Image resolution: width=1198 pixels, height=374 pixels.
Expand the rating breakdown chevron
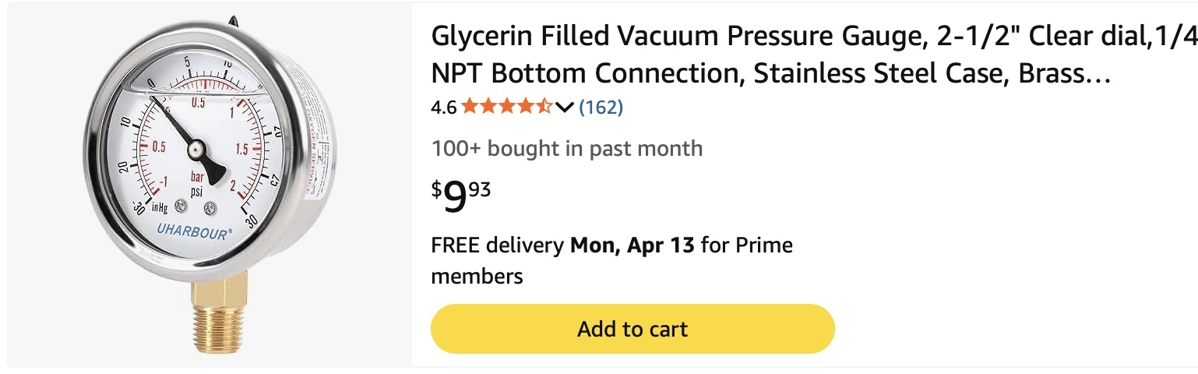pyautogui.click(x=564, y=108)
